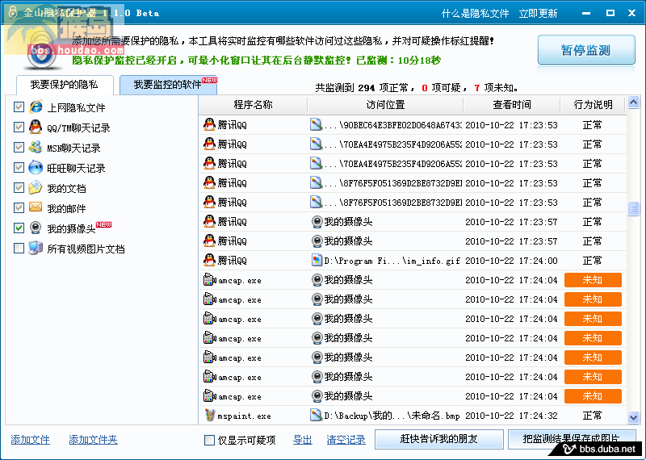Click the 添加文件夹 link
Viewport: 646px width, 460px height.
pyautogui.click(x=93, y=440)
